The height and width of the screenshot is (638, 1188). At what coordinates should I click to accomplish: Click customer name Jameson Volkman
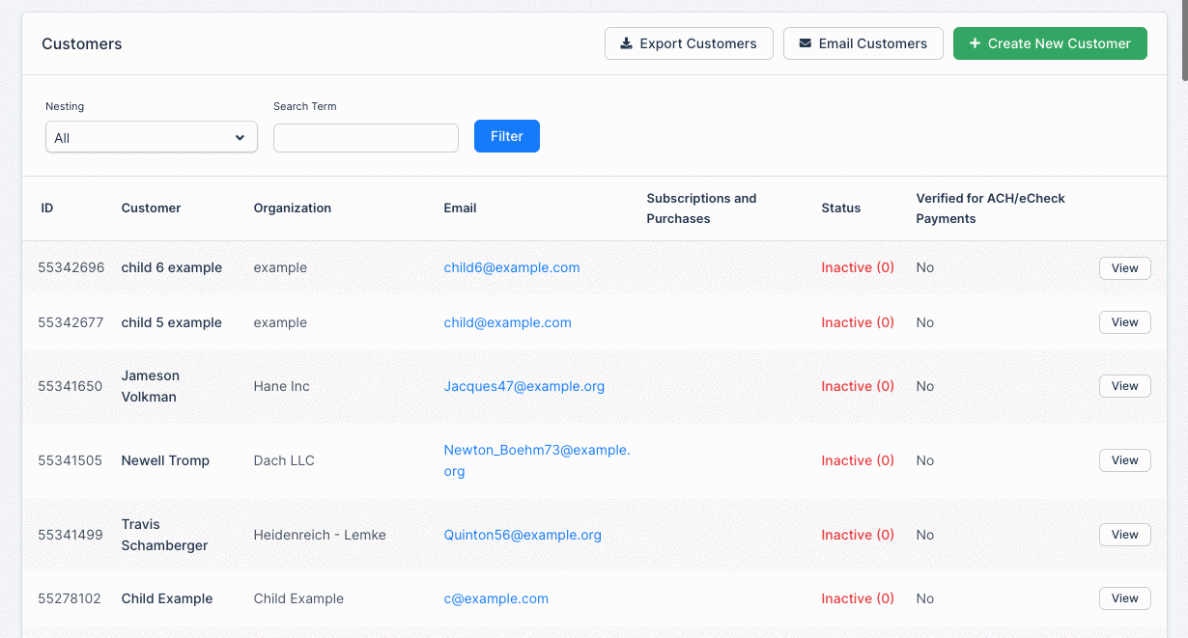tap(151, 386)
